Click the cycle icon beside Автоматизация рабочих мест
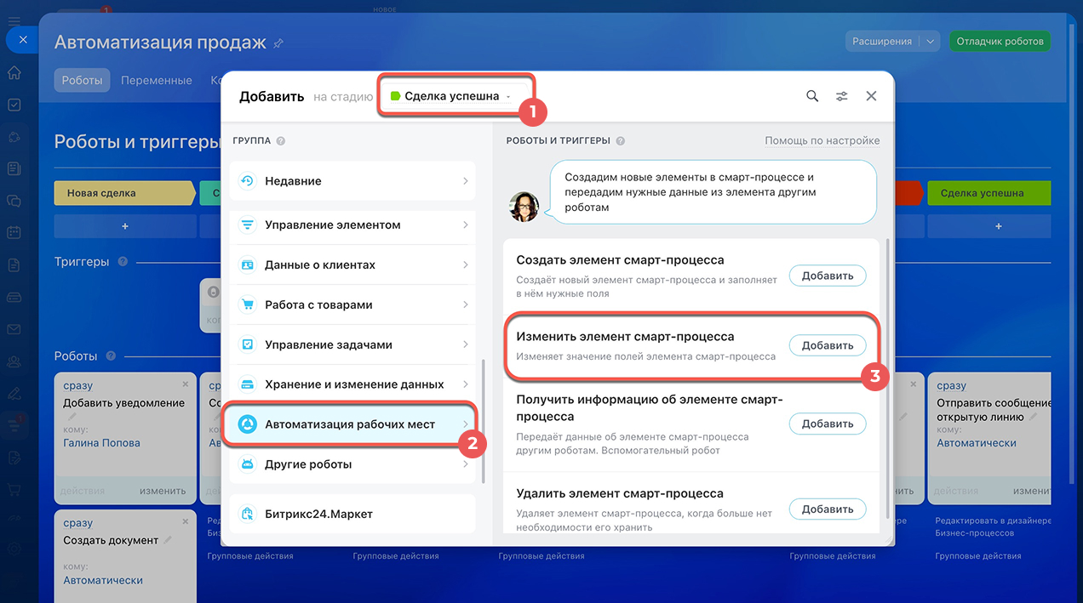The image size is (1083, 603). coord(248,424)
